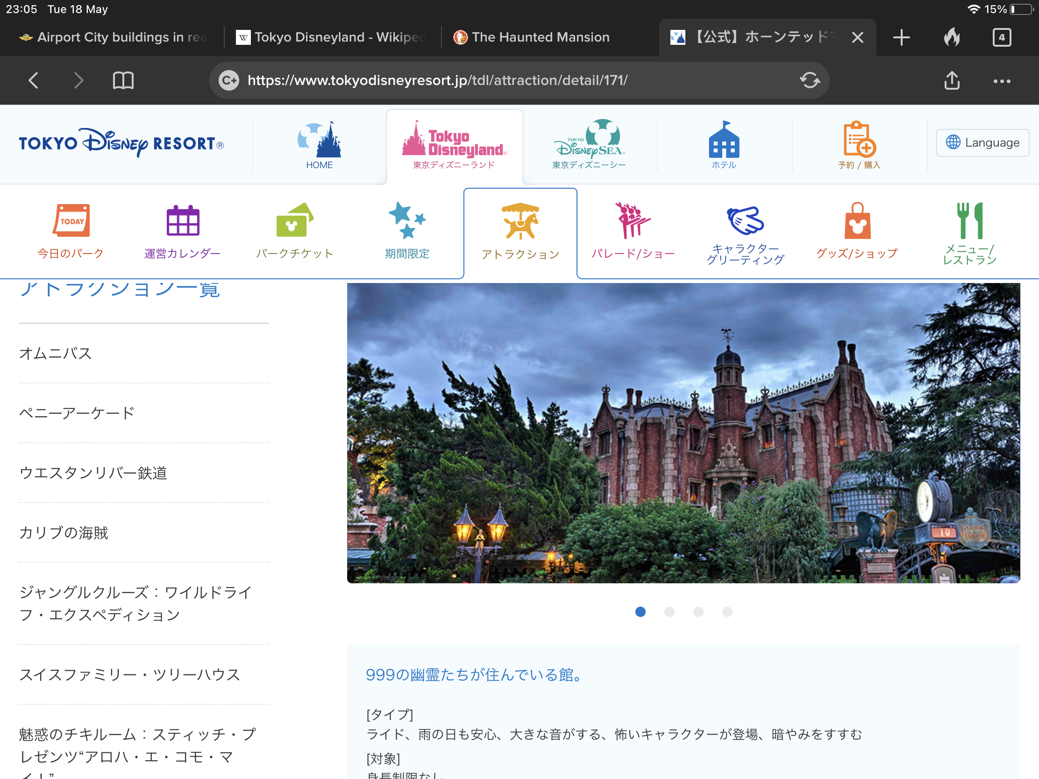
Task: Tap the battery indicator in status bar
Action: tap(1021, 9)
